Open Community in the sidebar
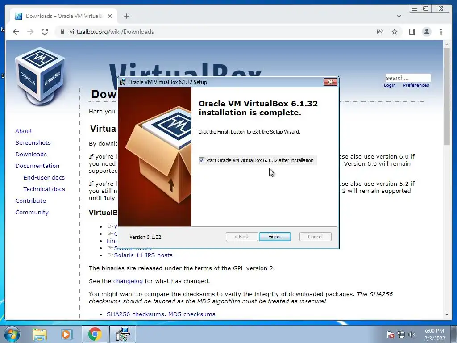 coord(32,213)
